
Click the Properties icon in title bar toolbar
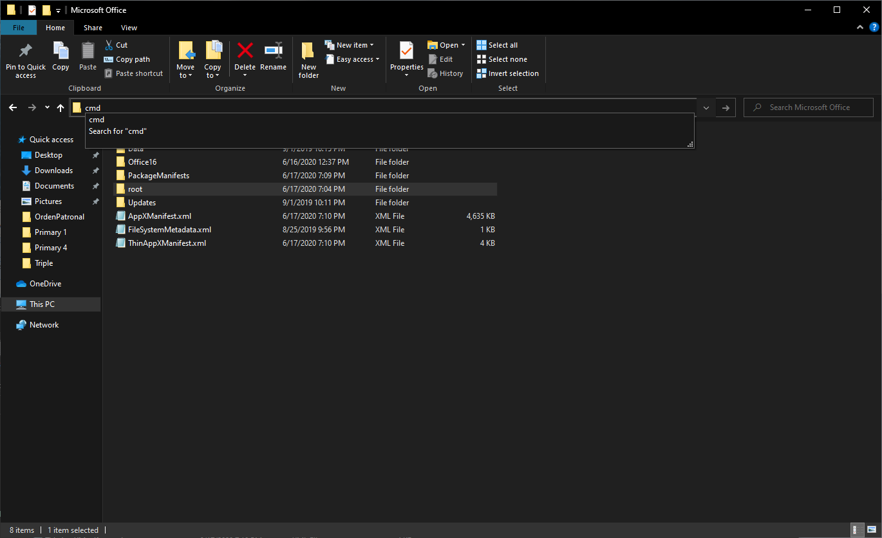32,10
